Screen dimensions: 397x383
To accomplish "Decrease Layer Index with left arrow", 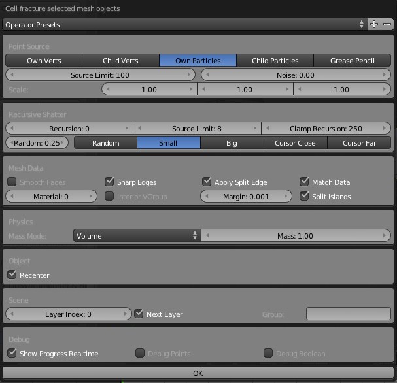I will click(11, 314).
